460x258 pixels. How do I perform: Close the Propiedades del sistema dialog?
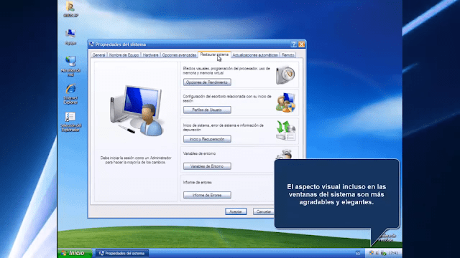coord(301,44)
